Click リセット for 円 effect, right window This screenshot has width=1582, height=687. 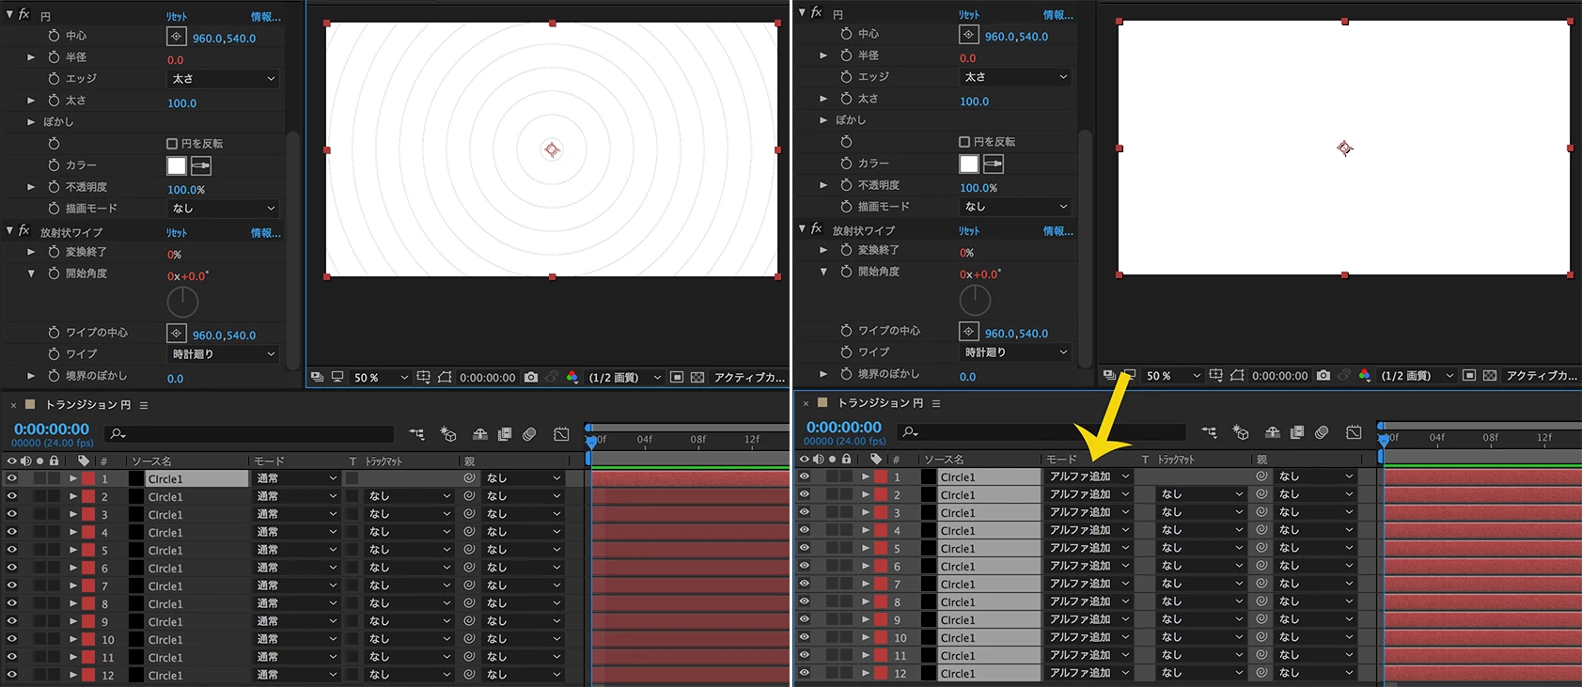[969, 15]
